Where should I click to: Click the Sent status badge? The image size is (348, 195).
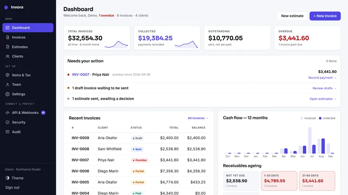coord(137,149)
